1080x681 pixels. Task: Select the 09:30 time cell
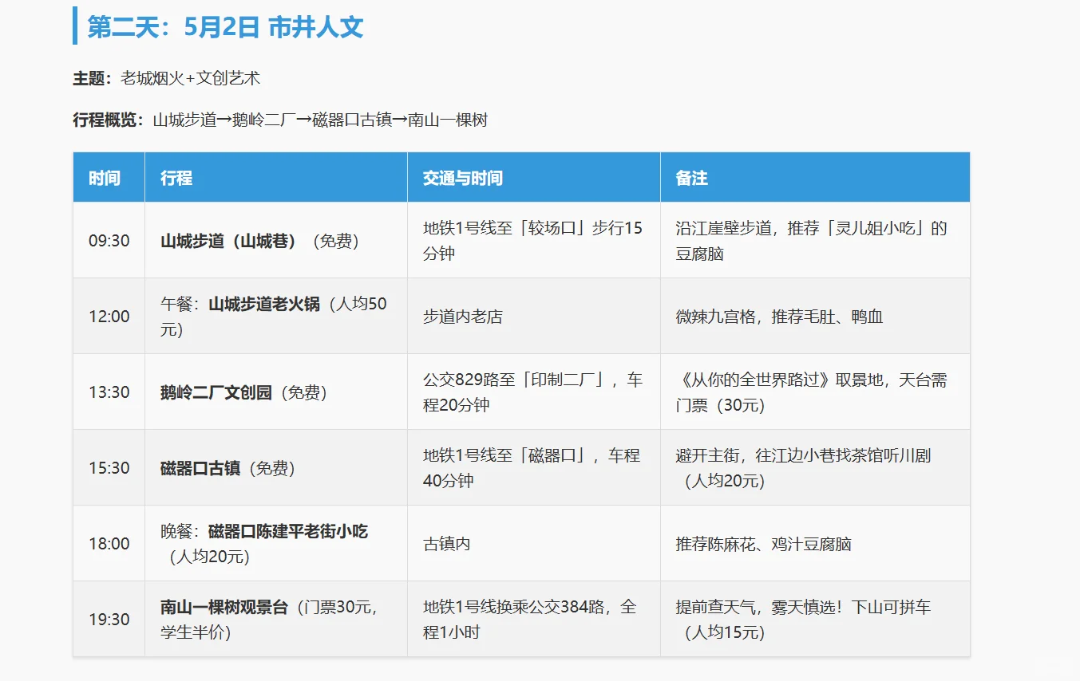106,240
